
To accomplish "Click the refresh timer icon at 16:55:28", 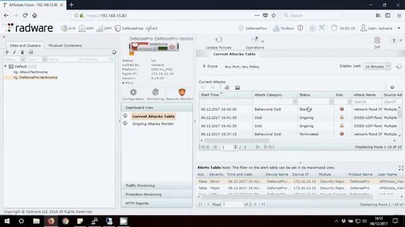I will coord(334,28).
